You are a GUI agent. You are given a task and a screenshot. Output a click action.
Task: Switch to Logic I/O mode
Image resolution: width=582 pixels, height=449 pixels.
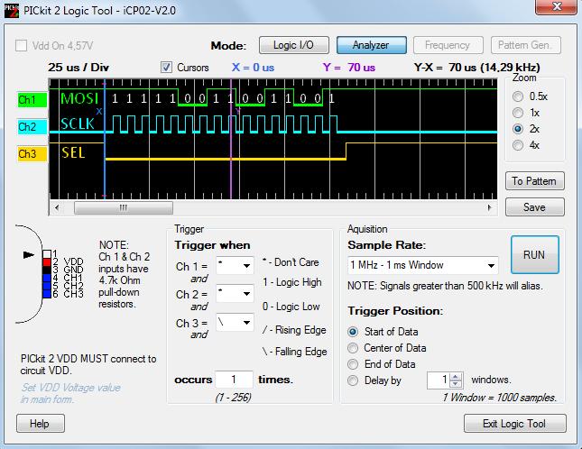[293, 45]
